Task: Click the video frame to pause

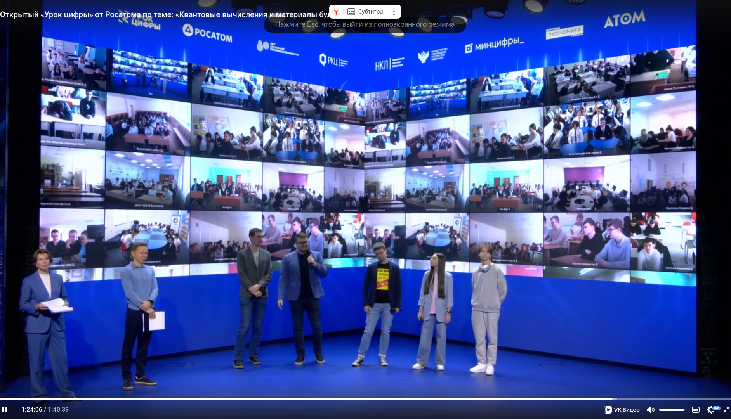Action: coord(365,209)
